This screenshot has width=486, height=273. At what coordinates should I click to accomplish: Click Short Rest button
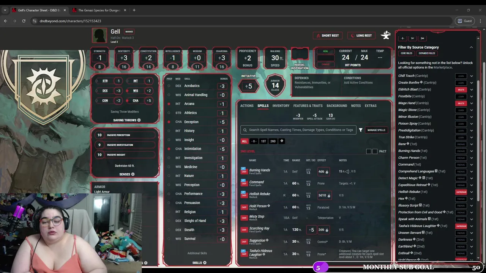(x=327, y=36)
